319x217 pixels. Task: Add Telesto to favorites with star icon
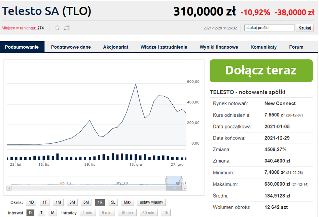(57, 28)
